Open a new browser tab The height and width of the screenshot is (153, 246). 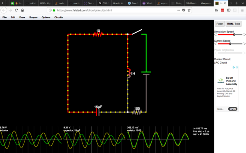pos(237,3)
